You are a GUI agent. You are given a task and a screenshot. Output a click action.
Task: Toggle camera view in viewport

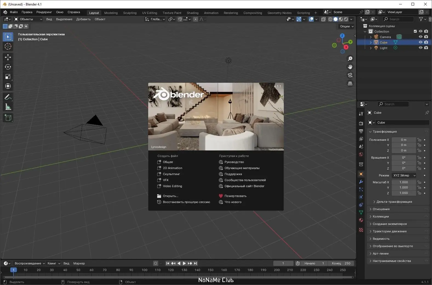click(350, 75)
